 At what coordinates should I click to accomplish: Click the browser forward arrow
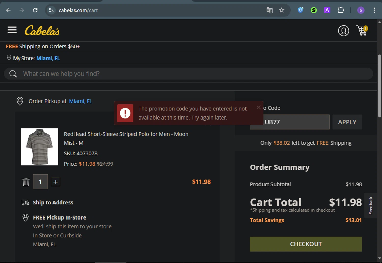tap(22, 10)
